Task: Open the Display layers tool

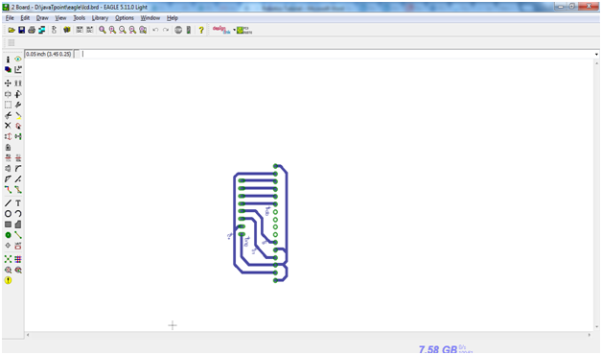Action: (8, 69)
